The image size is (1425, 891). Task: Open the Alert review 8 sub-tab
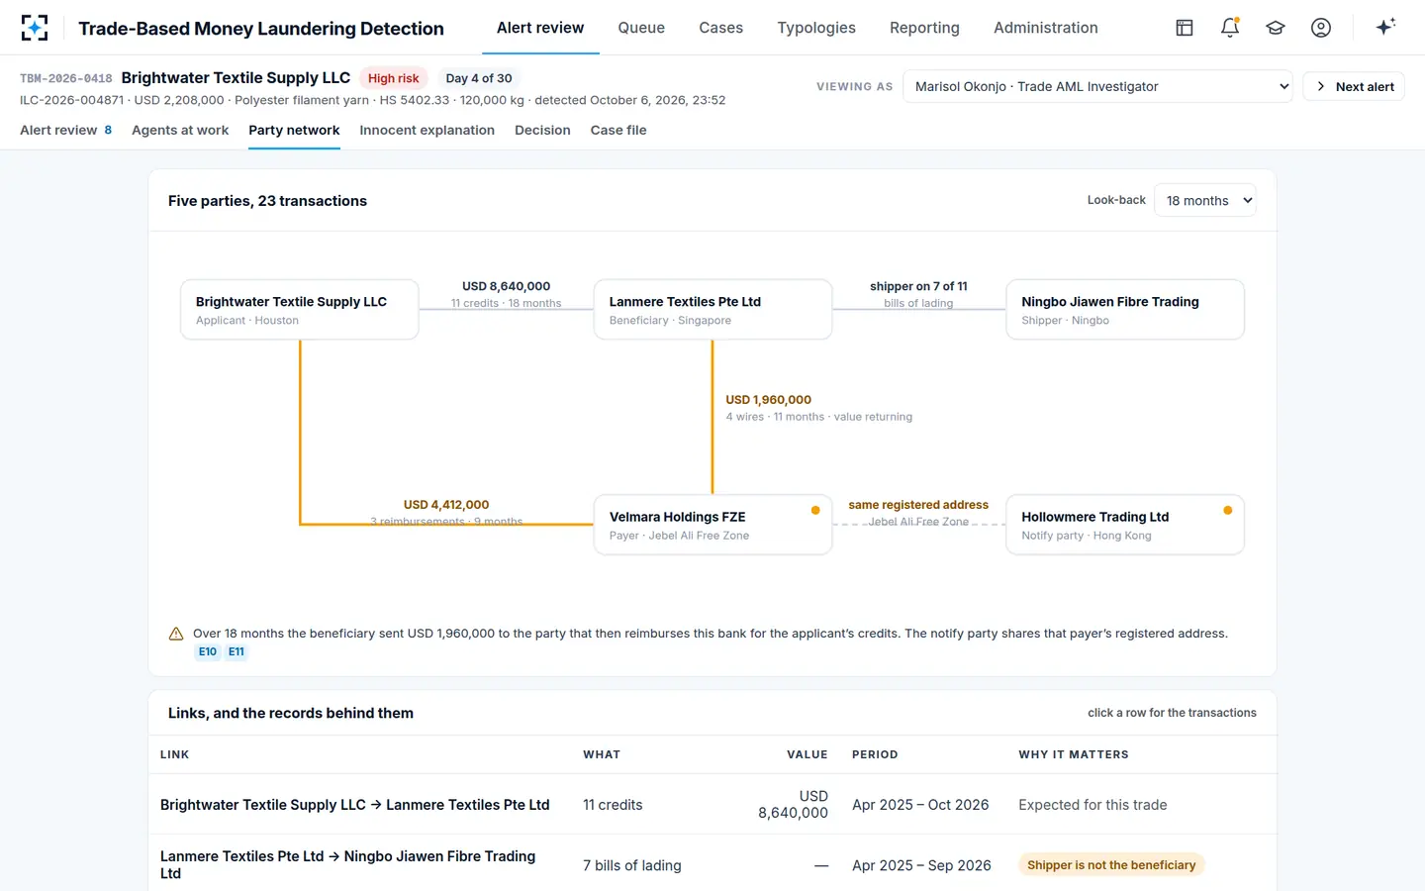pos(66,130)
